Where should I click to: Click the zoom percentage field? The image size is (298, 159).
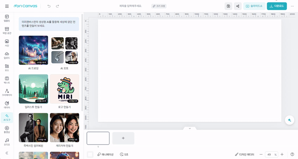(271, 155)
